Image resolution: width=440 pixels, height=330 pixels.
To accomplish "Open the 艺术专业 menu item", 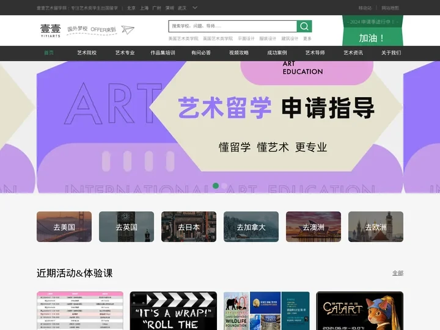I will click(x=125, y=53).
